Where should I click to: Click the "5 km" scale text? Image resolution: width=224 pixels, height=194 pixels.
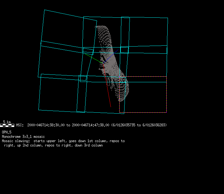(x=7, y=121)
